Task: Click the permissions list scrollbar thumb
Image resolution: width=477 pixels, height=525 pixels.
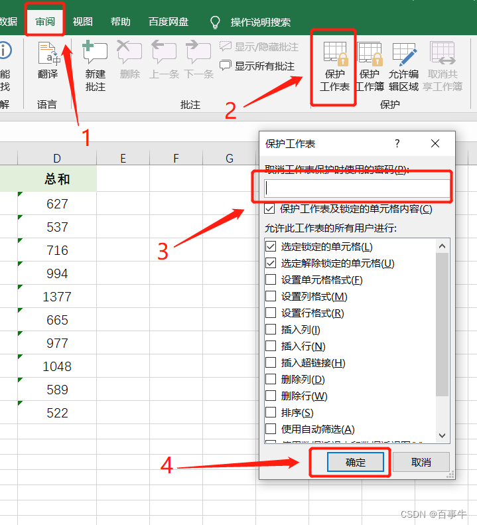Action: (x=443, y=324)
